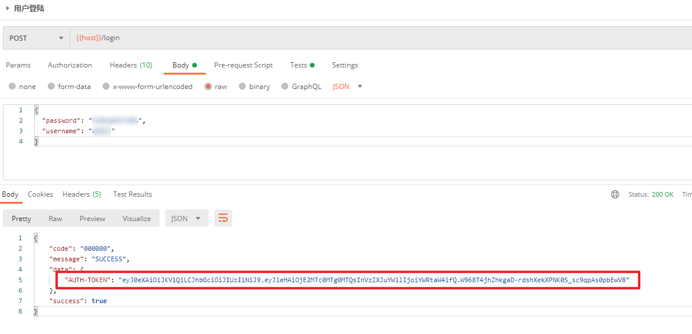Open the response JSON format dropdown
Viewport: 692px width, 334px height.
pos(186,219)
